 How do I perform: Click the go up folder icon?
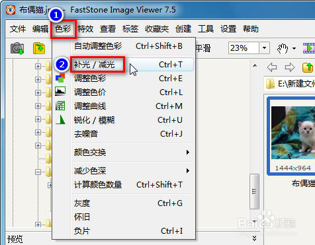click(308, 67)
